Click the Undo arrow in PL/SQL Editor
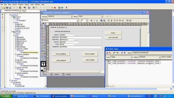The image size is (174, 98). pos(114,53)
